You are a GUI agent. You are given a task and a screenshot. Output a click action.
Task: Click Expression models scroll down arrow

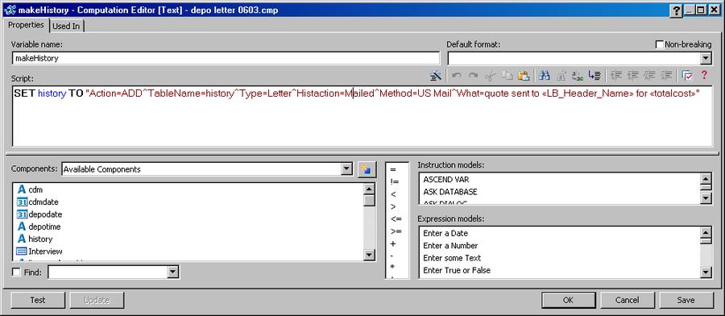(706, 272)
